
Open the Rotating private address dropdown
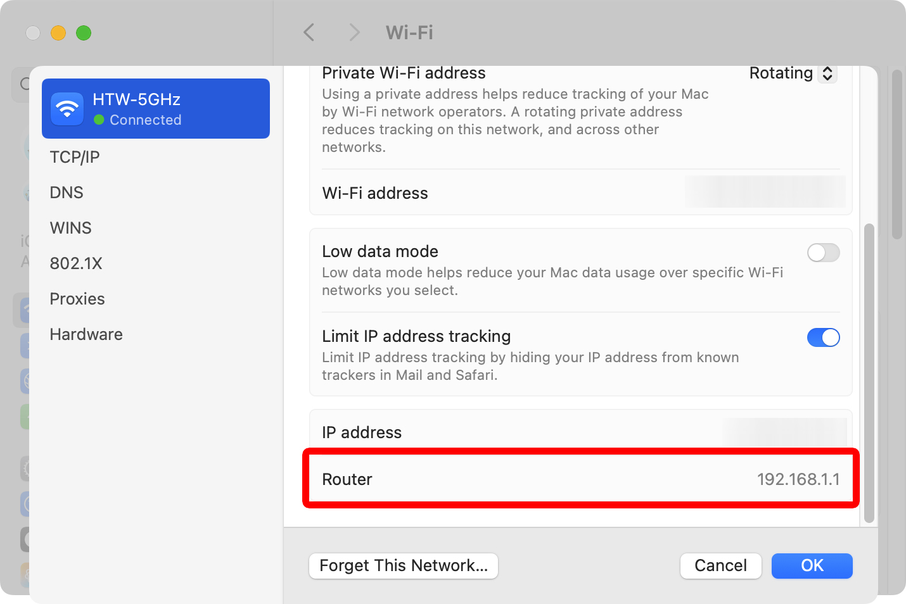click(x=793, y=73)
